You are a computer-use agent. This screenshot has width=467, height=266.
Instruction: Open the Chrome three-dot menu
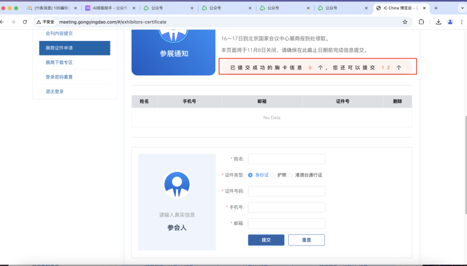coord(462,22)
